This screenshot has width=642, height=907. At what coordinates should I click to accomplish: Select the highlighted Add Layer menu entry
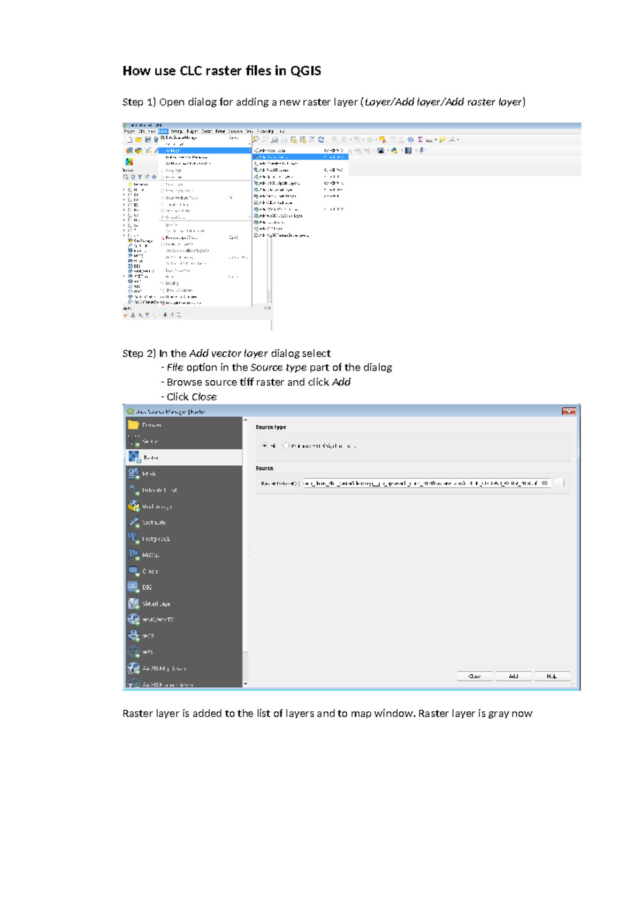pos(205,151)
